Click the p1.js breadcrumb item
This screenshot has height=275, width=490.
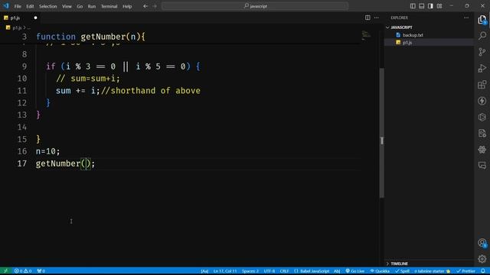tap(17, 27)
